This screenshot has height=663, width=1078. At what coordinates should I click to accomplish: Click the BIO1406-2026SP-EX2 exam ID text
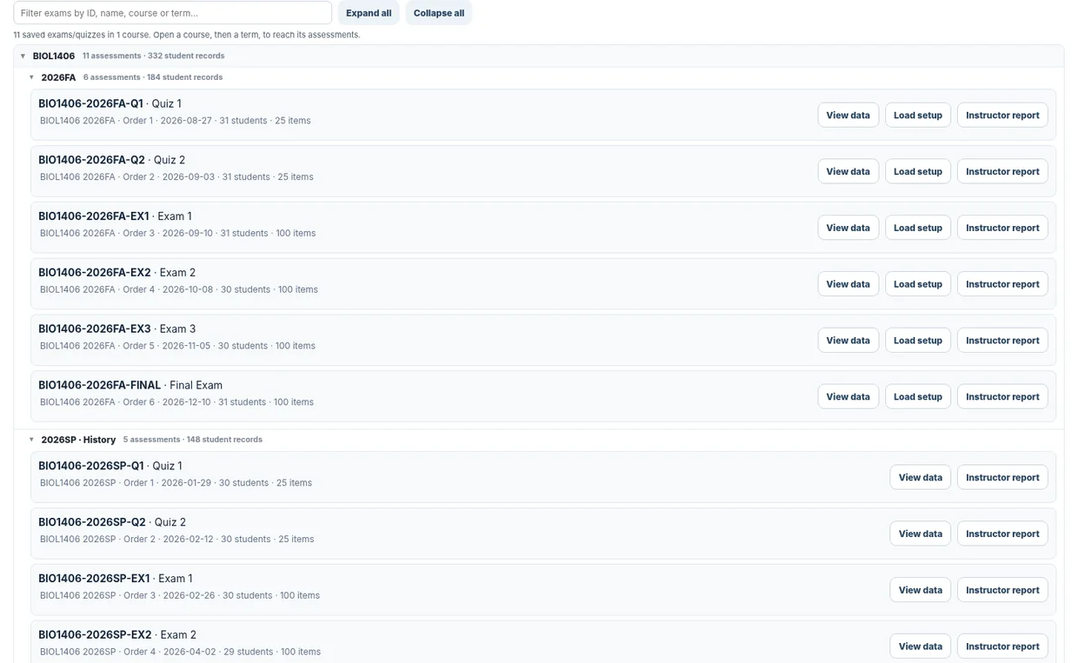point(95,635)
